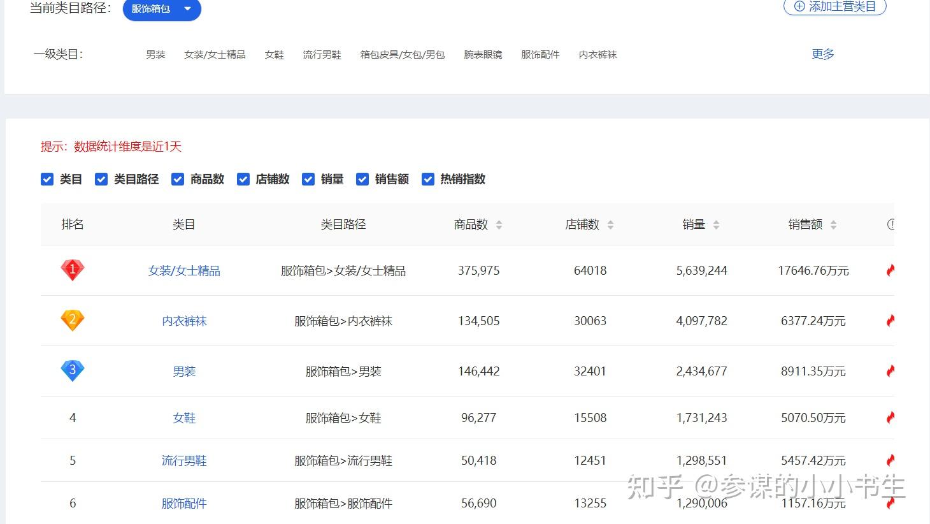Screen dimensions: 930x524
Task: Click 更多 to show more categories
Action: 823,54
